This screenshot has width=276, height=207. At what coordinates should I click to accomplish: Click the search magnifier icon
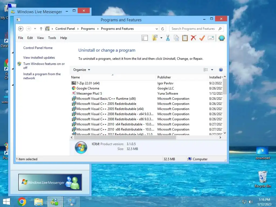(220, 29)
